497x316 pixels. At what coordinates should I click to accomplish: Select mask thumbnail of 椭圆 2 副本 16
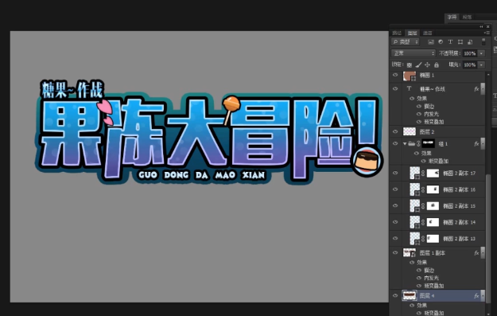(x=433, y=189)
